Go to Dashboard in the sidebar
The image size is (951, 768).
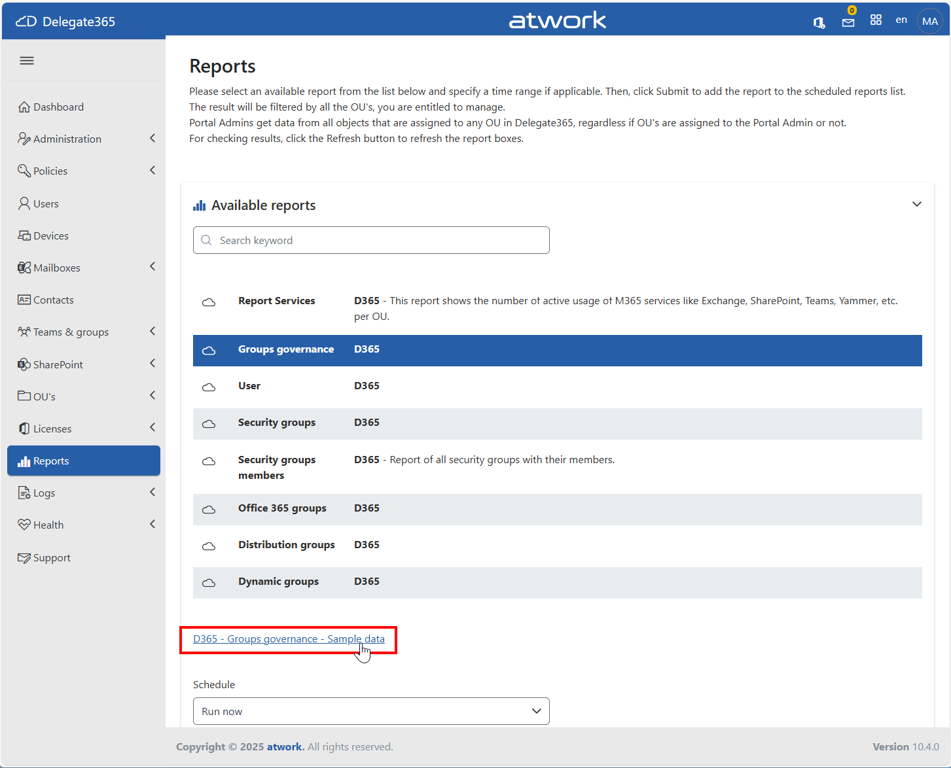[58, 107]
